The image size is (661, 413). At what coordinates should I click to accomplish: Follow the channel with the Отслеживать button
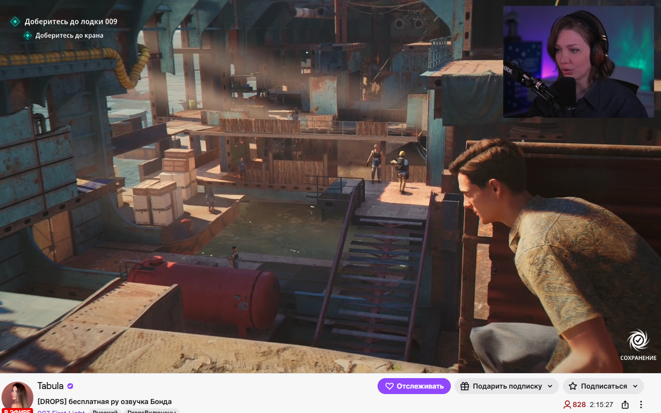point(414,386)
